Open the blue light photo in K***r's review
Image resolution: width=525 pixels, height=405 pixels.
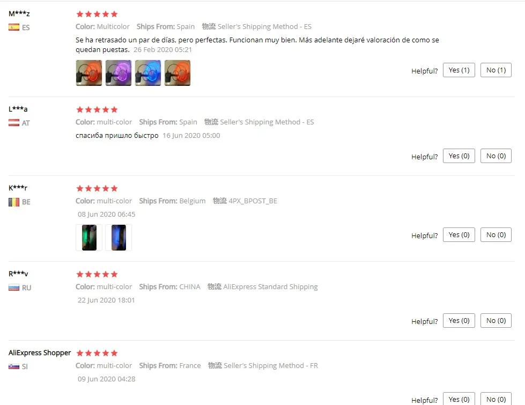coord(119,238)
